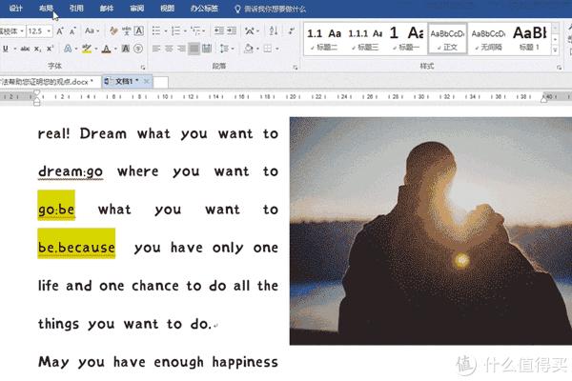The width and height of the screenshot is (572, 381).
Task: Open the Change Case Aa dropdown
Action: 92,31
